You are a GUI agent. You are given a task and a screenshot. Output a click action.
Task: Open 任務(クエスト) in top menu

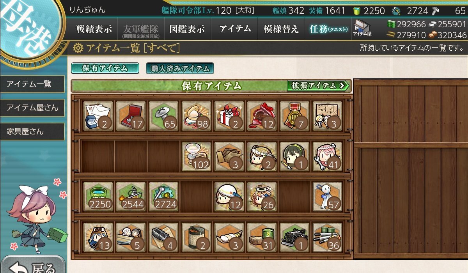pos(328,29)
